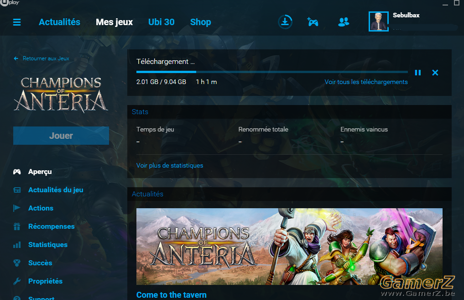
Task: Open Succès in the sidebar
Action: point(40,263)
